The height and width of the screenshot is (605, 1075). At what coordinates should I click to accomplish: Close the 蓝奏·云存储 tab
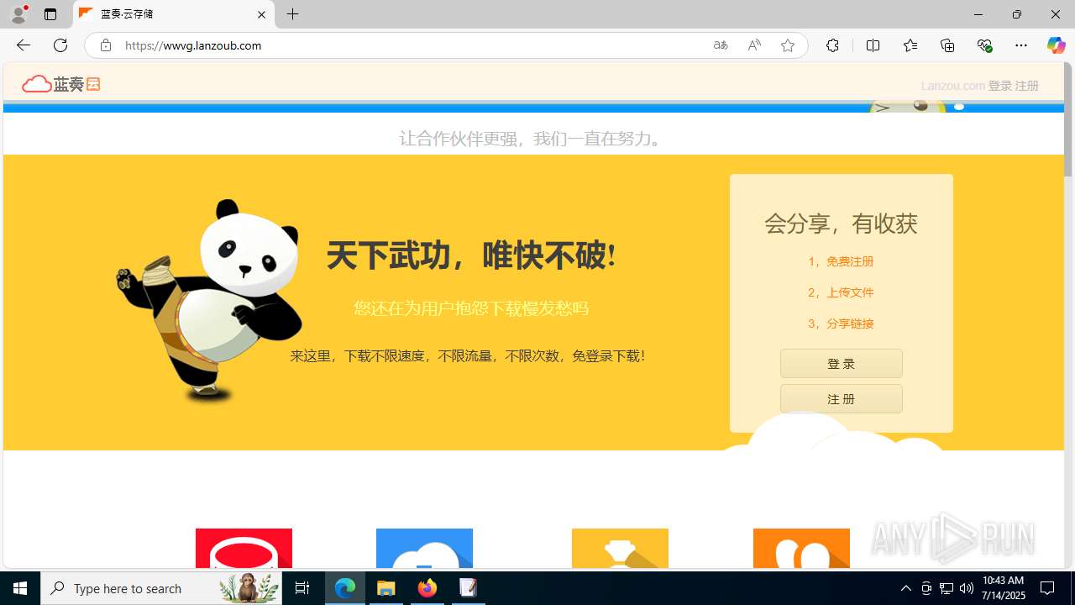coord(261,14)
